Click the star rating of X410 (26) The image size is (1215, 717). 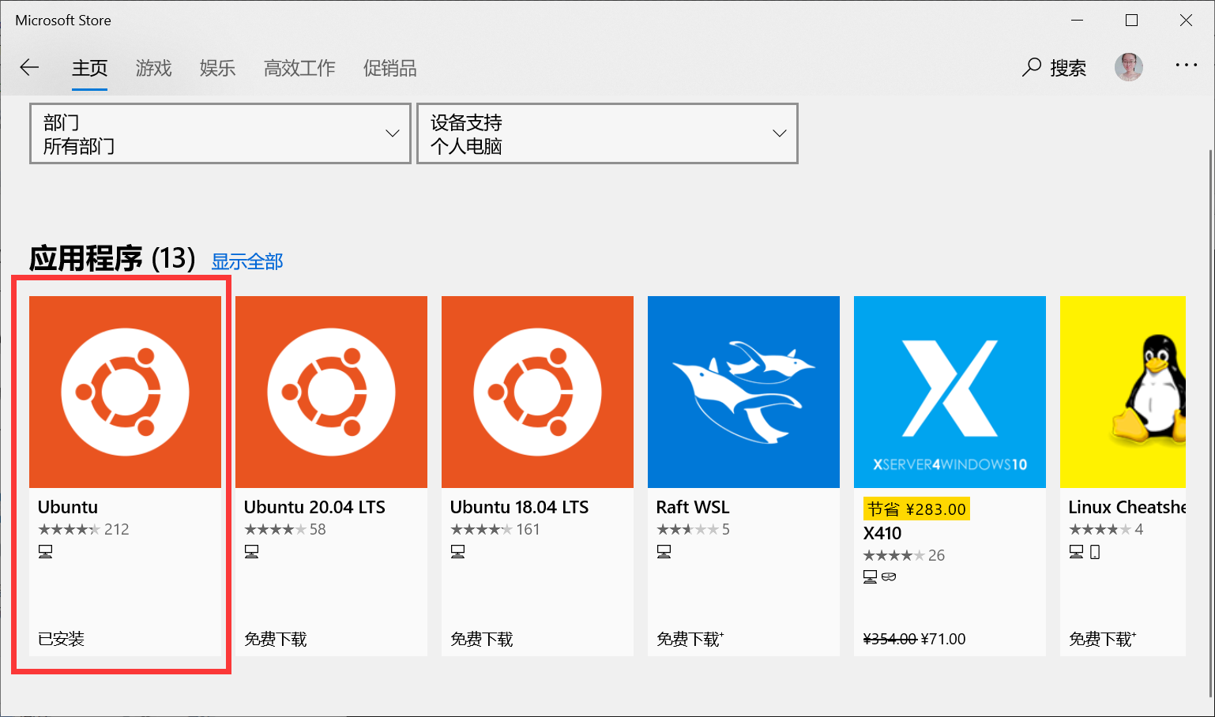(894, 555)
